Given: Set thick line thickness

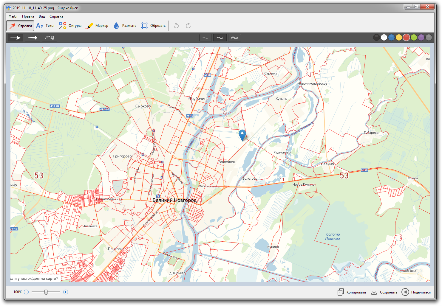Looking at the screenshot, I should click(234, 38).
